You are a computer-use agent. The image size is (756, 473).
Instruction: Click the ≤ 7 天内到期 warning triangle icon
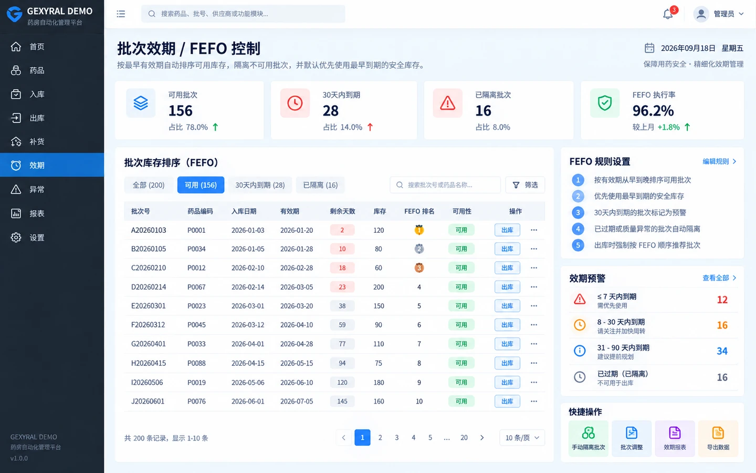(x=580, y=300)
